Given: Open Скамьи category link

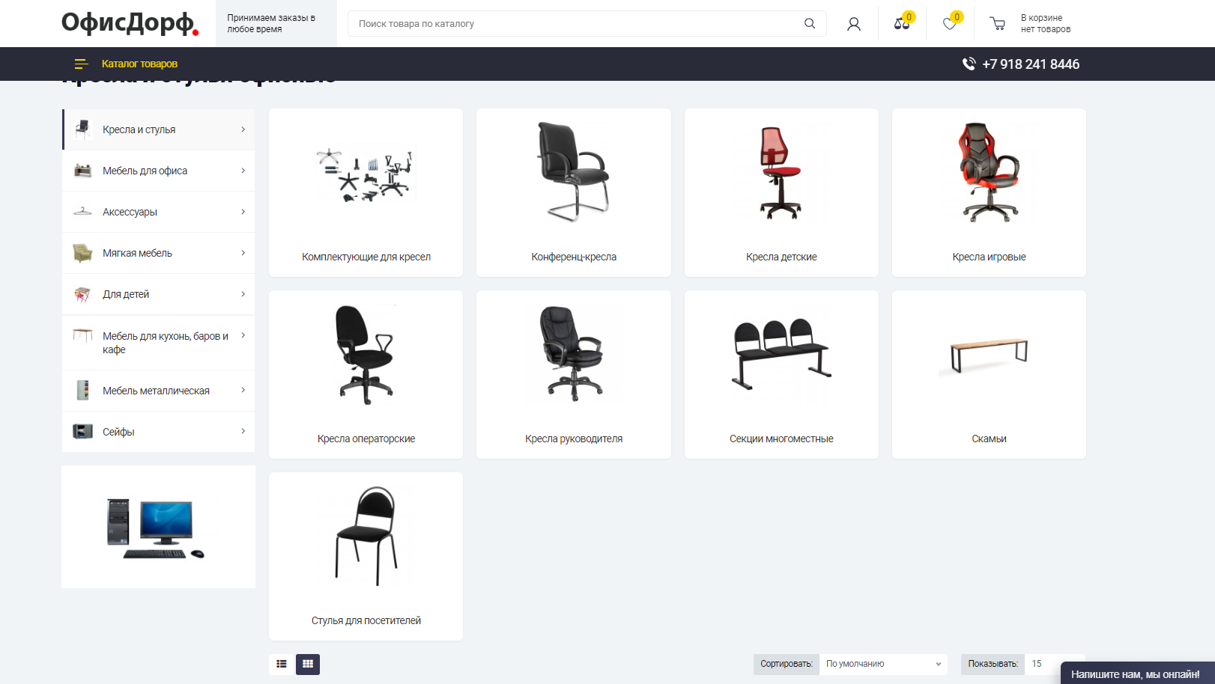Looking at the screenshot, I should (989, 439).
